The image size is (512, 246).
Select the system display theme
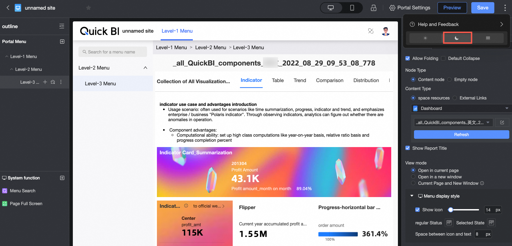pyautogui.click(x=488, y=38)
